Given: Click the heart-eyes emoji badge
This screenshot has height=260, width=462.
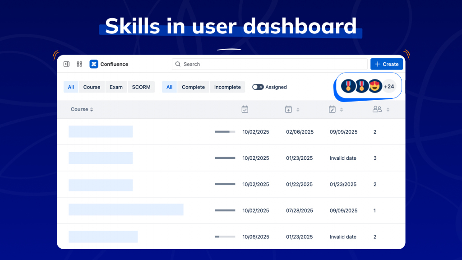Looking at the screenshot, I should tap(375, 86).
